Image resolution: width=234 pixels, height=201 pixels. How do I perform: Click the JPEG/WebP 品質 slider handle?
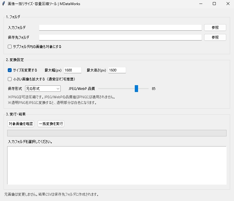pyautogui.click(x=136, y=89)
